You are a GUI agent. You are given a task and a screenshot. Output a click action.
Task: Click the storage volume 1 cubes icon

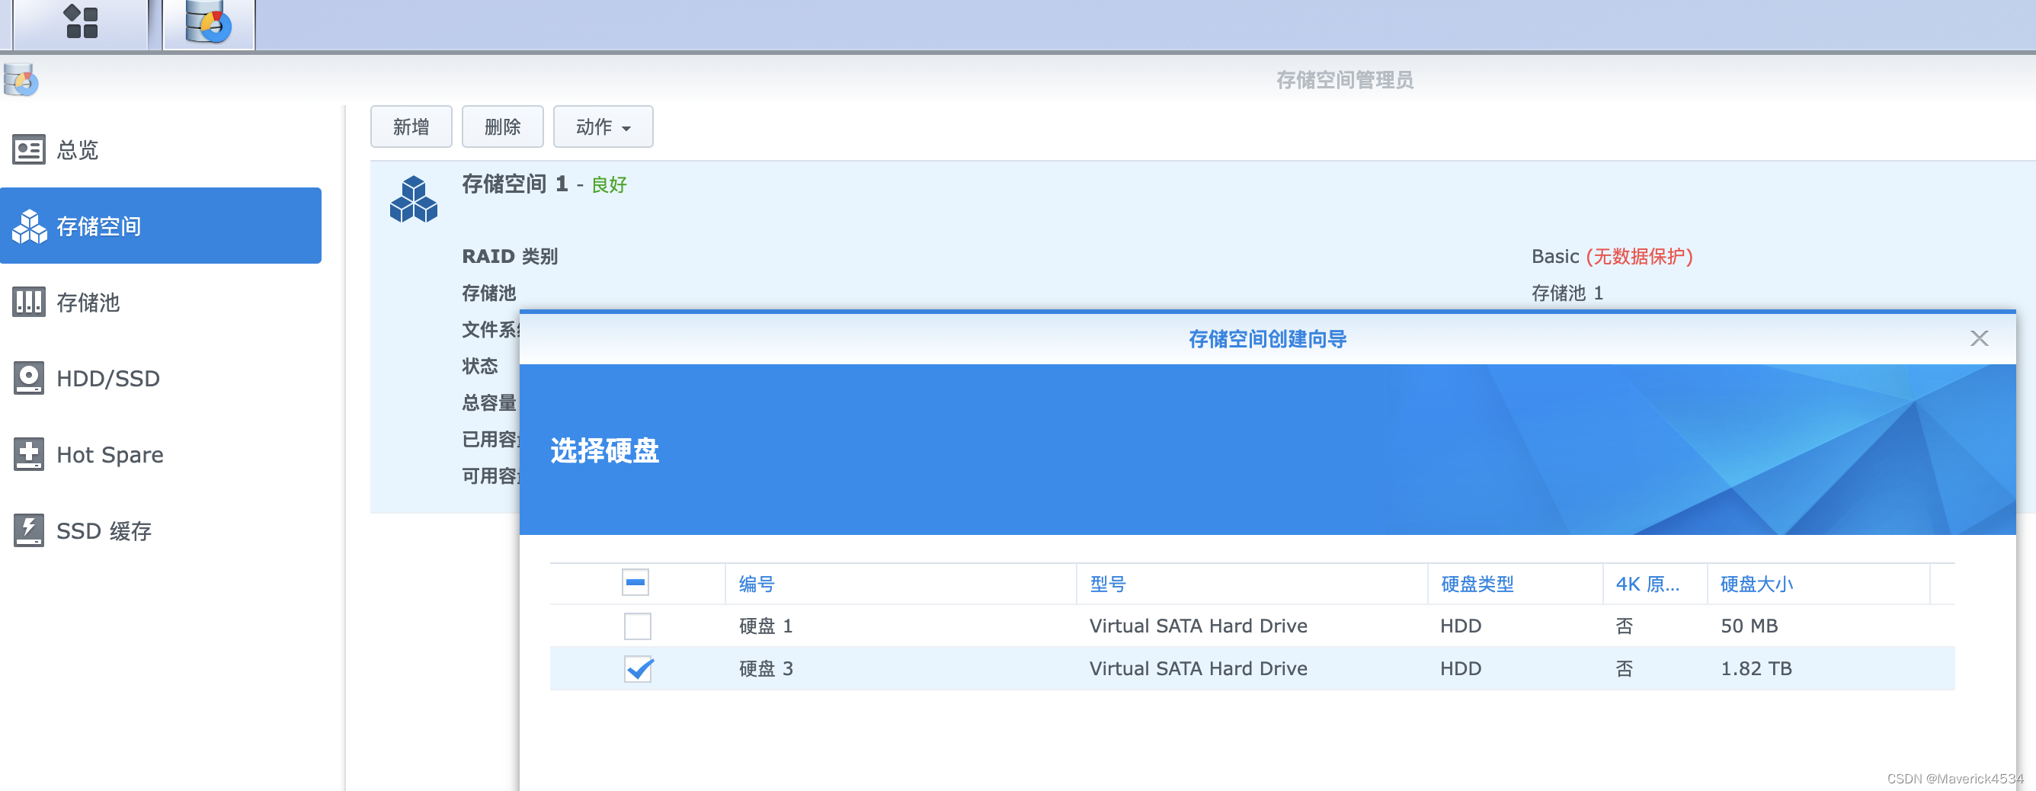(x=413, y=199)
